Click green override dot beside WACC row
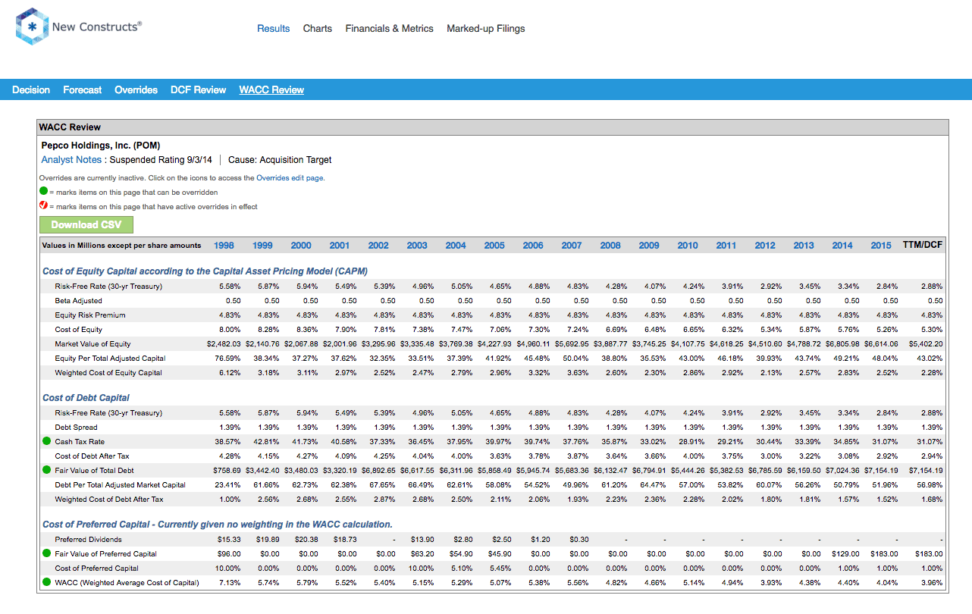 pyautogui.click(x=46, y=582)
